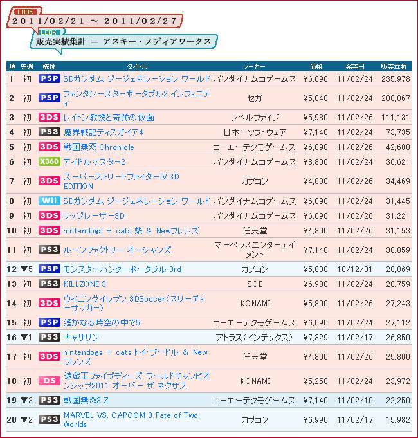Click the タイトル column header
Image resolution: width=418 pixels, height=438 pixels.
pyautogui.click(x=137, y=67)
